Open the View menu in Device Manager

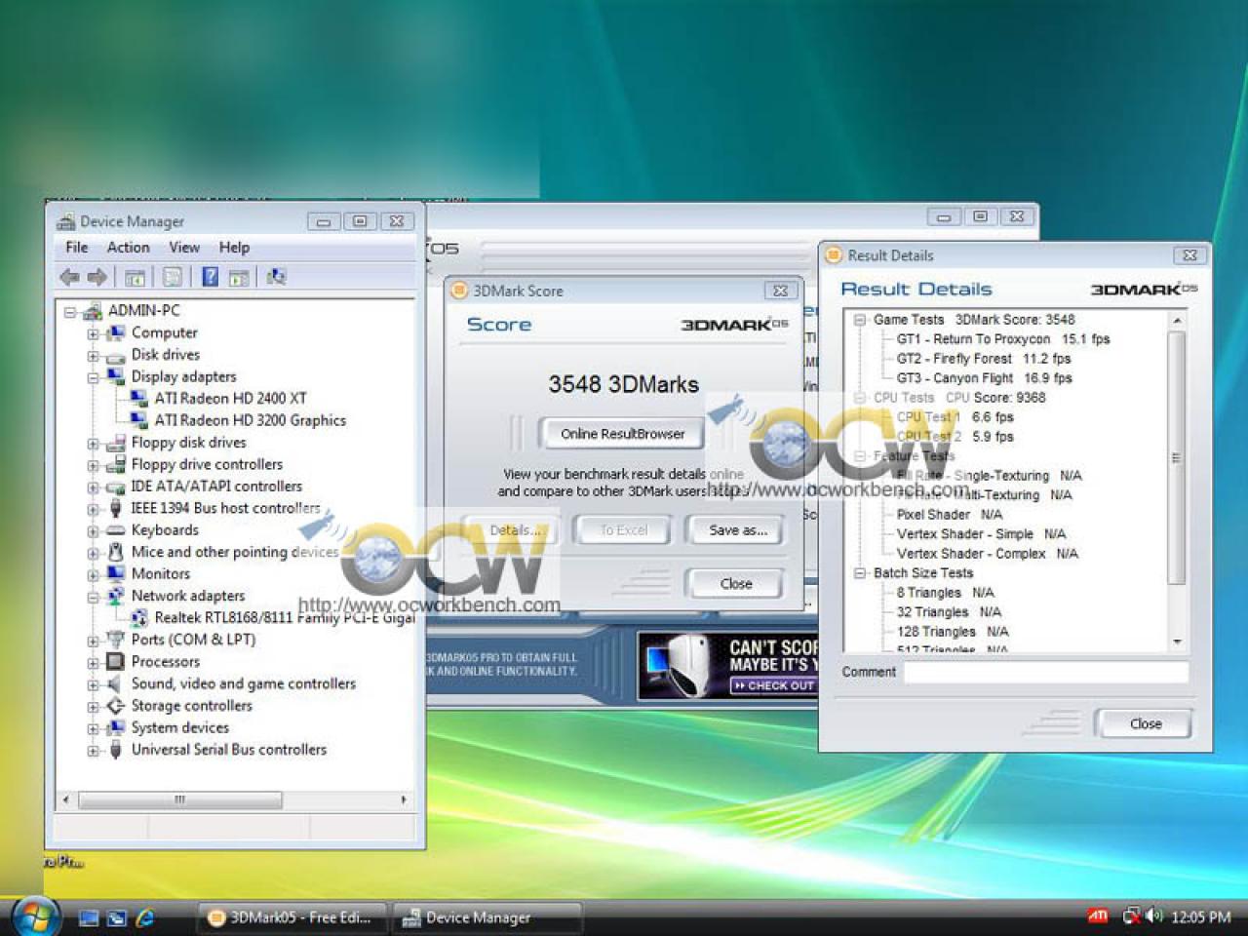click(184, 248)
